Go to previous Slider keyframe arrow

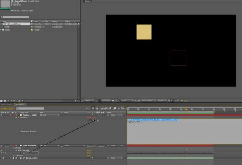(1, 153)
